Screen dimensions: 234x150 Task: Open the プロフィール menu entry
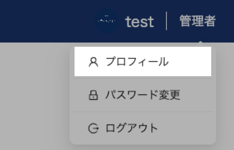143,61
